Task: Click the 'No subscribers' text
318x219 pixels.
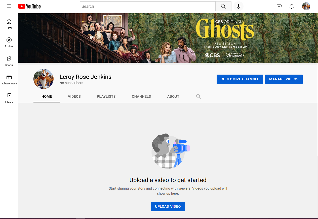Action: click(x=71, y=83)
